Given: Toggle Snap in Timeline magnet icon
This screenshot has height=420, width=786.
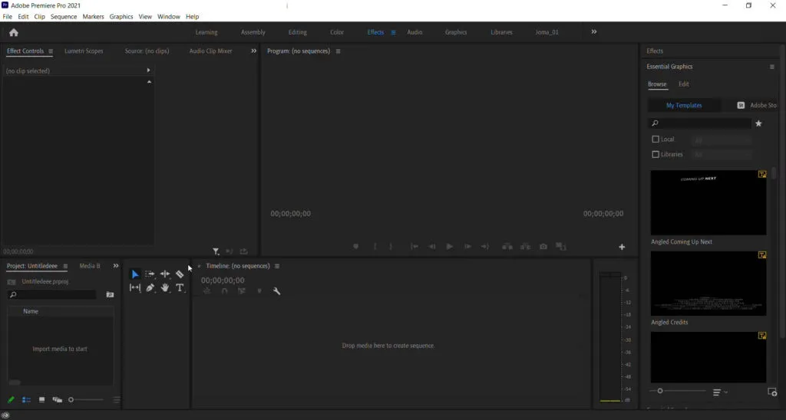Looking at the screenshot, I should coord(224,290).
